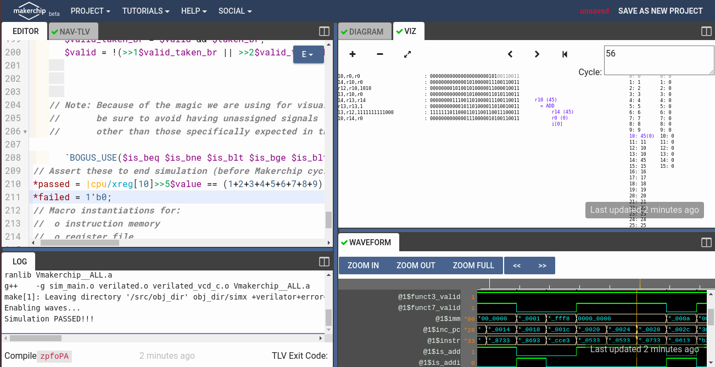Open the HELP menu

click(x=194, y=11)
